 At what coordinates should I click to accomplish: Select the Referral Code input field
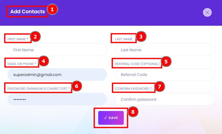tap(165, 74)
